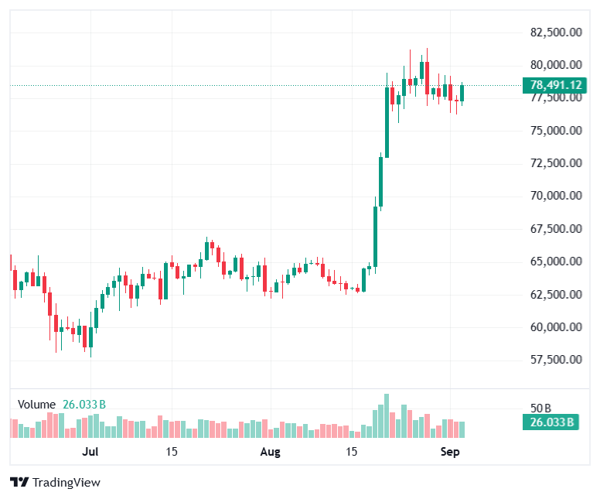The height and width of the screenshot is (499, 600).
Task: Click the 57,500.00 price axis label
Action: coord(556,360)
